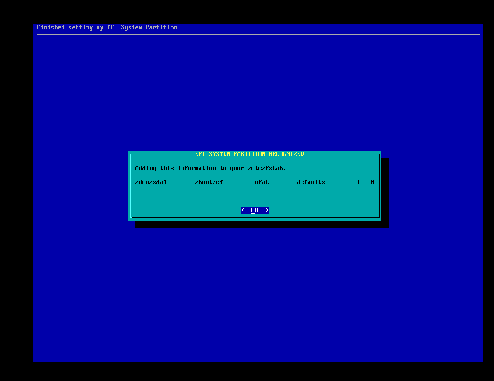Click the fstab pass value 0

[x=372, y=182]
